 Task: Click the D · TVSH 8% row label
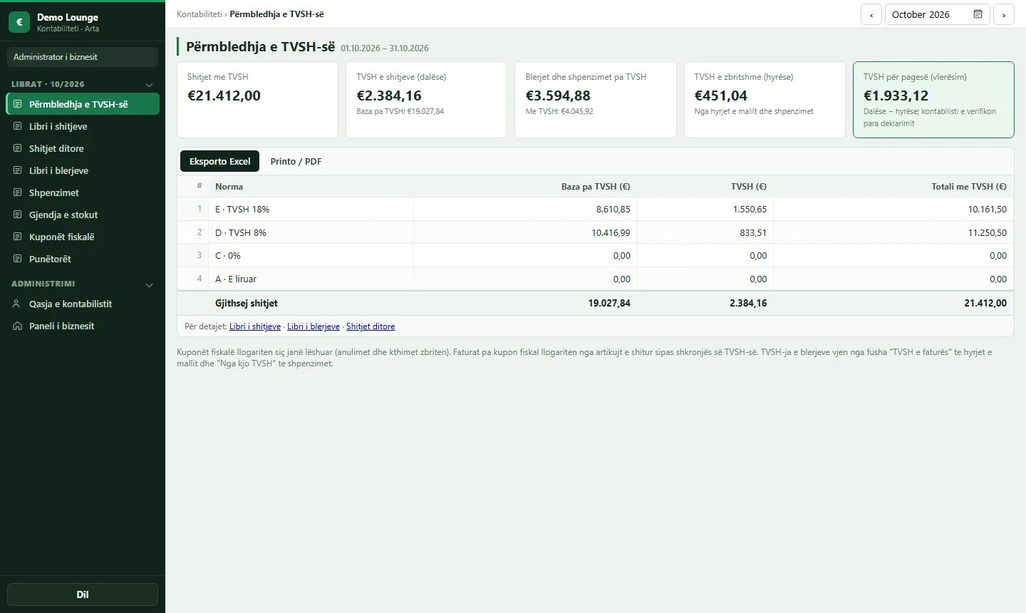[241, 233]
